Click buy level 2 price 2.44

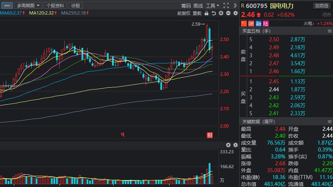click(x=274, y=90)
